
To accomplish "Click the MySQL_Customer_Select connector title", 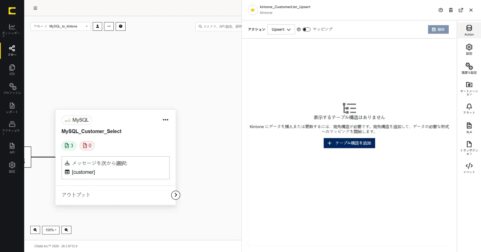I will pyautogui.click(x=91, y=131).
